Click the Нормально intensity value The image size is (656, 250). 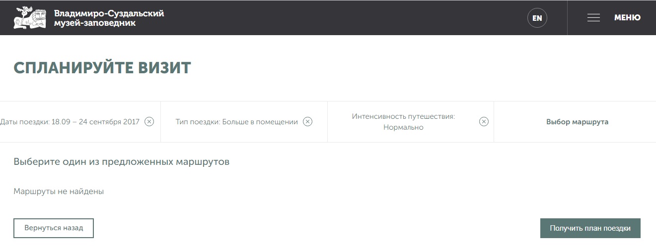pyautogui.click(x=403, y=127)
